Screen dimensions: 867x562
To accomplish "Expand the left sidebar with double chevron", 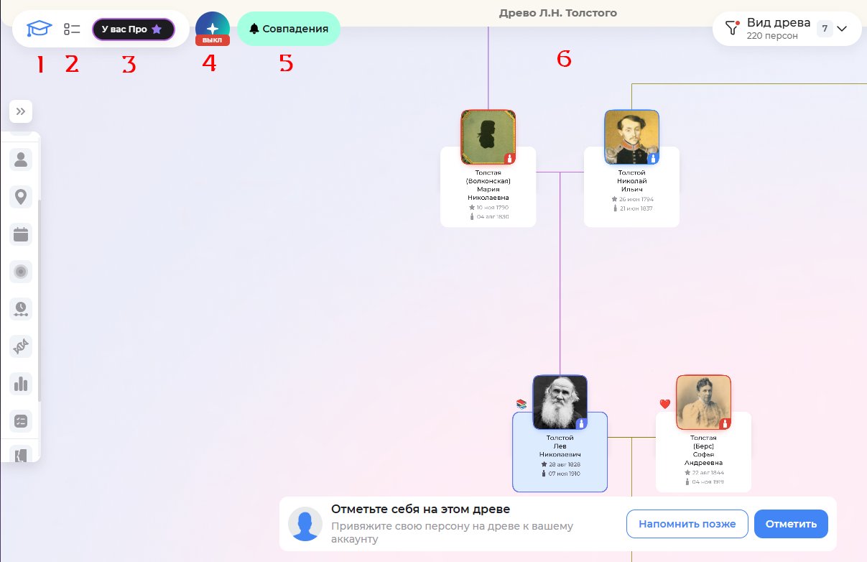I will point(21,111).
